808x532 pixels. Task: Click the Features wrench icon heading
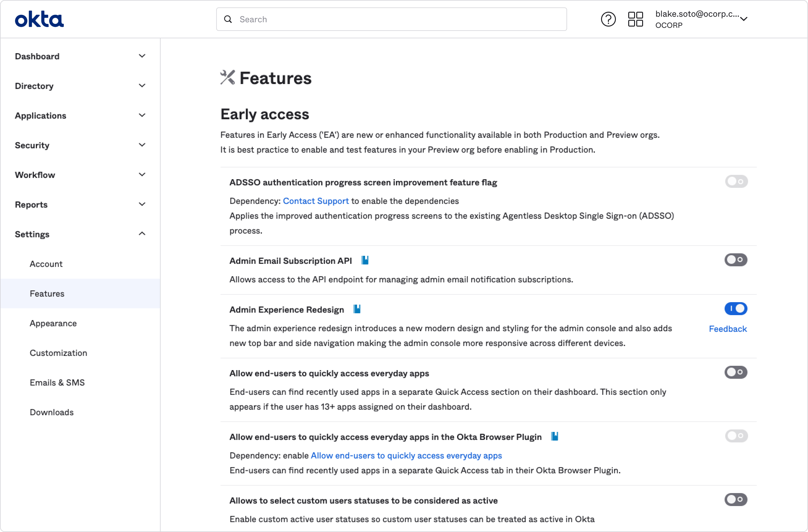pos(227,78)
